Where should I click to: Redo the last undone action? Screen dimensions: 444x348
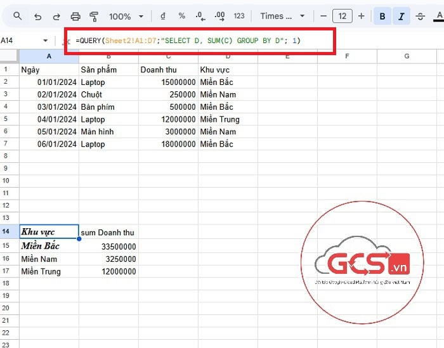56,16
